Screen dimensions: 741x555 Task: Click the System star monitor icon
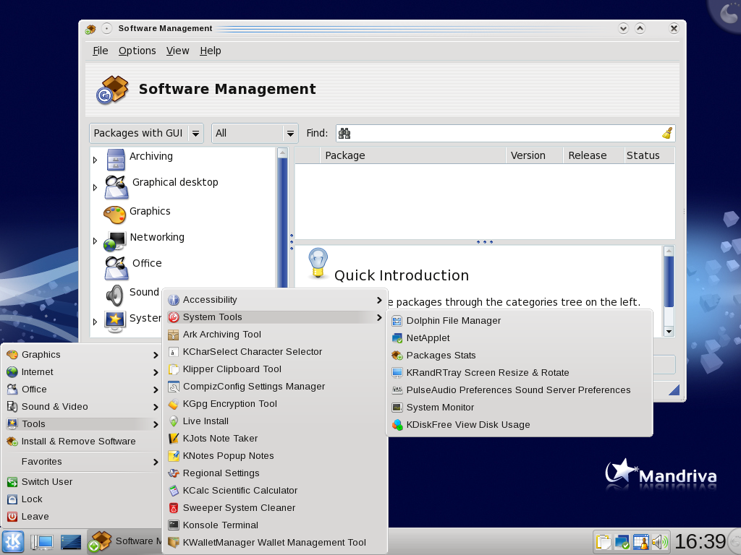(115, 322)
